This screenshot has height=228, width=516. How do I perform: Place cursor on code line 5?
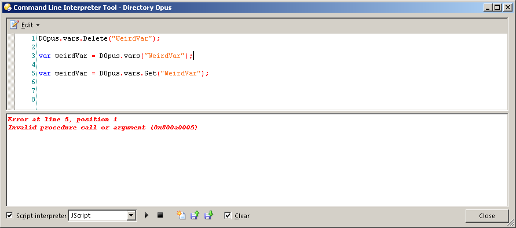click(124, 73)
